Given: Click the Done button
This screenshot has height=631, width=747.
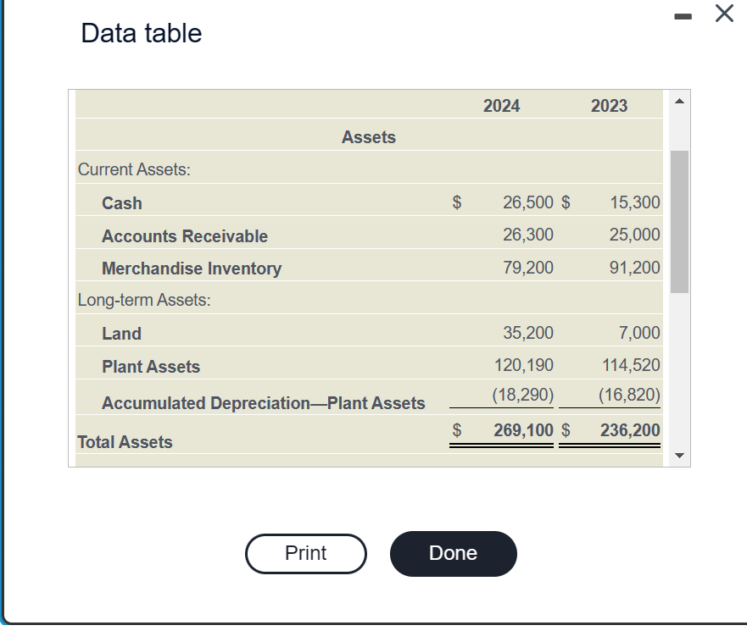Looking at the screenshot, I should tap(453, 553).
